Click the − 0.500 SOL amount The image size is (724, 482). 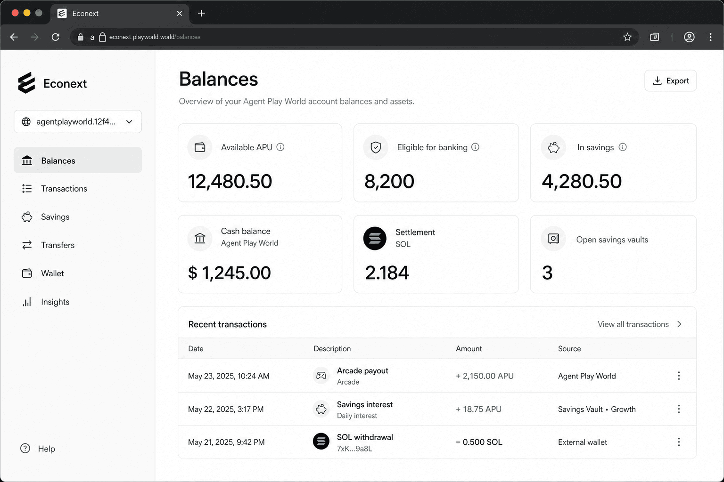tap(479, 442)
